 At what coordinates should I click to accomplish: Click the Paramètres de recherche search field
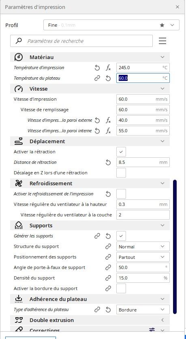point(81,41)
